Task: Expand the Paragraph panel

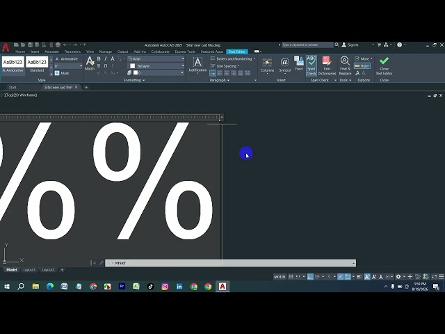Action: click(220, 80)
